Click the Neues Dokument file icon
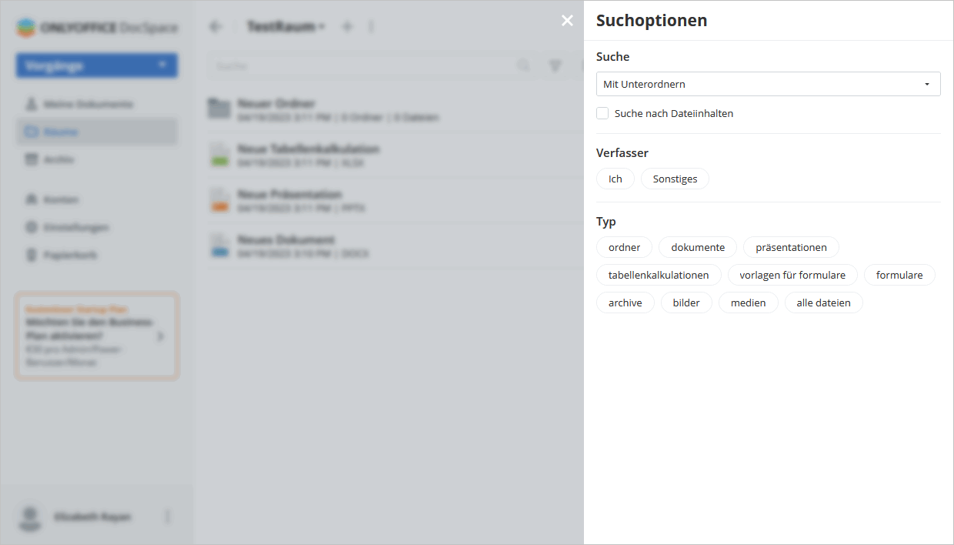 coord(219,246)
